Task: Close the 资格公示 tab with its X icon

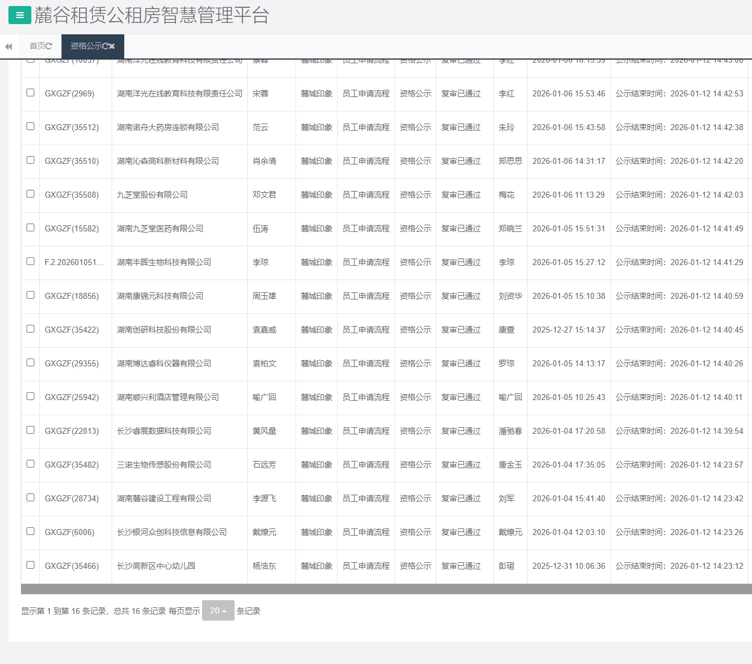Action: [112, 46]
